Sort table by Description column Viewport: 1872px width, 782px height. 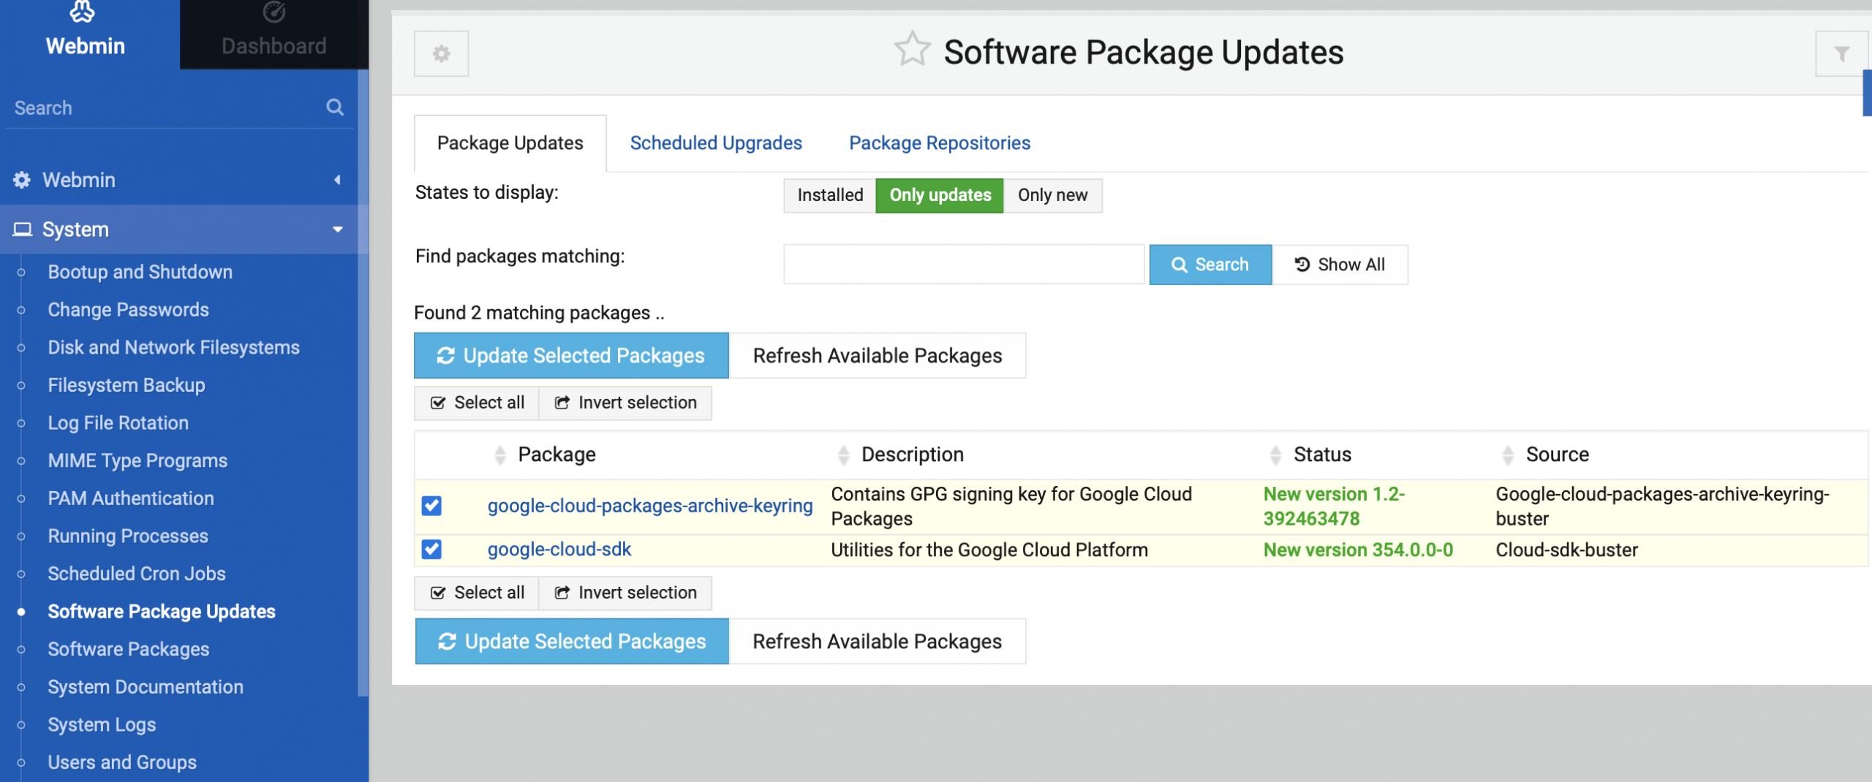click(913, 455)
